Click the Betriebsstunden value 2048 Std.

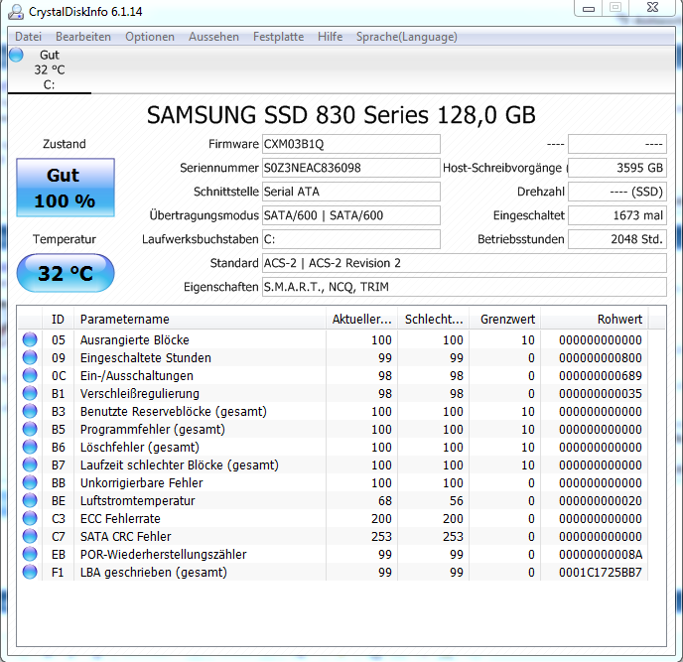tap(617, 239)
